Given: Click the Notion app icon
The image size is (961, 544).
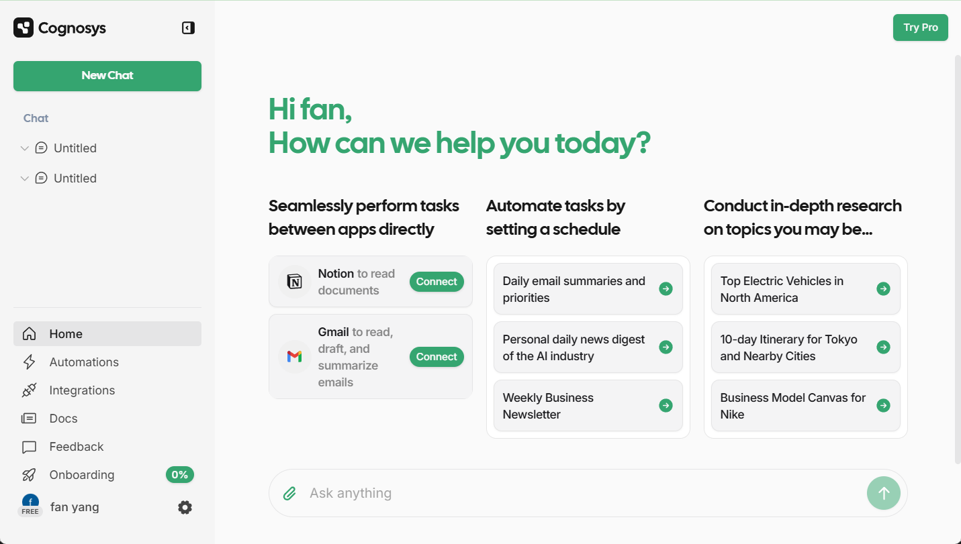Looking at the screenshot, I should [x=294, y=282].
